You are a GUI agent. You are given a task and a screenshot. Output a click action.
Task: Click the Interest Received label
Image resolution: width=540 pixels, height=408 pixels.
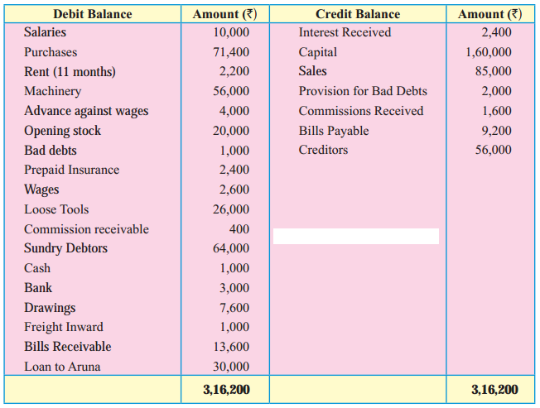click(345, 32)
